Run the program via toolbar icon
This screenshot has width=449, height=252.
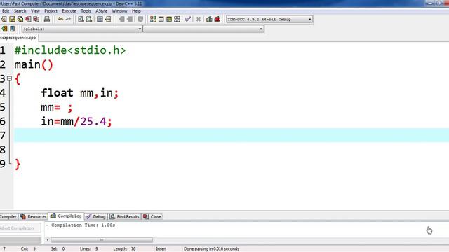pos(161,19)
